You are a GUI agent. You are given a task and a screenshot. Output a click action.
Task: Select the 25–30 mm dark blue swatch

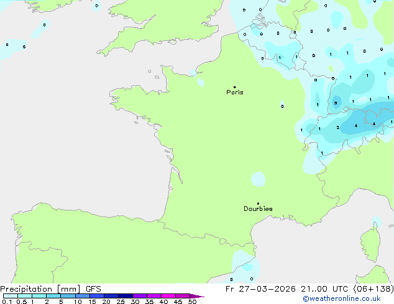[x=126, y=296]
